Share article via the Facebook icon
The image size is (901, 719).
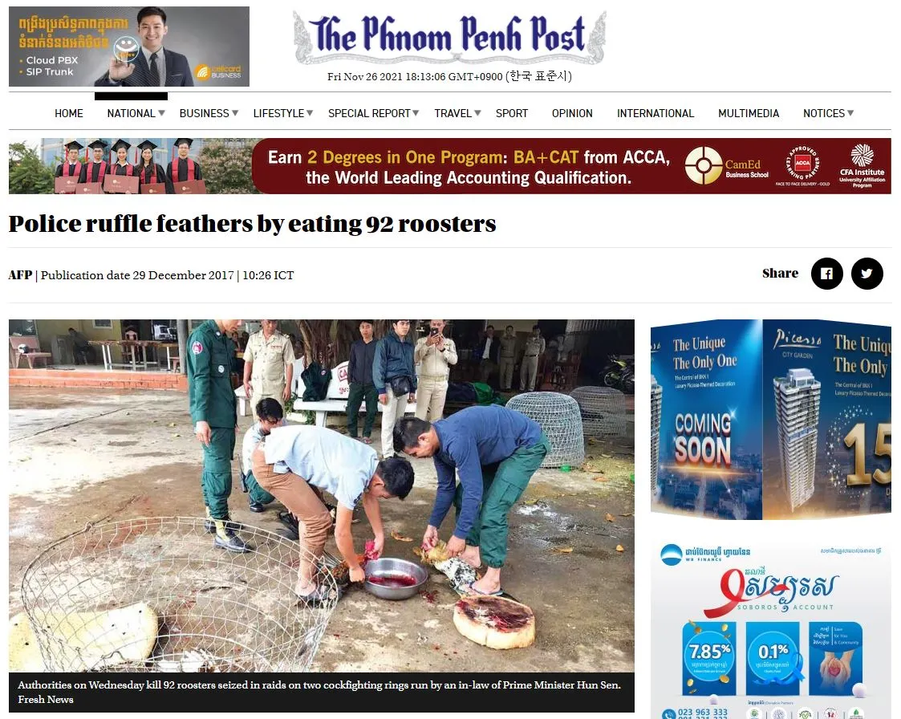(826, 274)
